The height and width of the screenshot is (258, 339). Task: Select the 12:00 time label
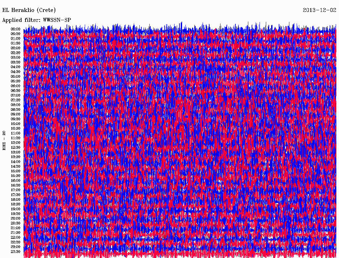(16, 143)
